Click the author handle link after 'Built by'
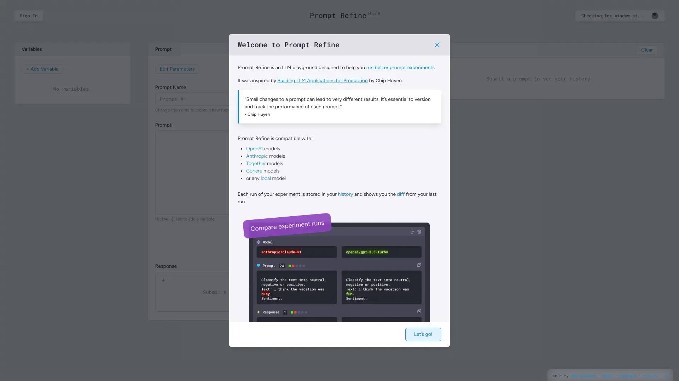Screen dimensions: 679x381 [x=584, y=376]
